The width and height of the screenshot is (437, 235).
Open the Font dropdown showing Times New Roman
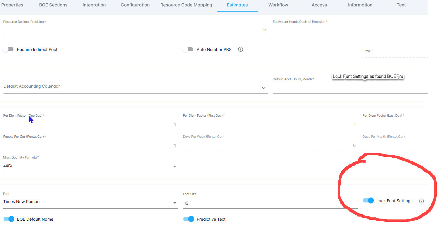pos(90,202)
